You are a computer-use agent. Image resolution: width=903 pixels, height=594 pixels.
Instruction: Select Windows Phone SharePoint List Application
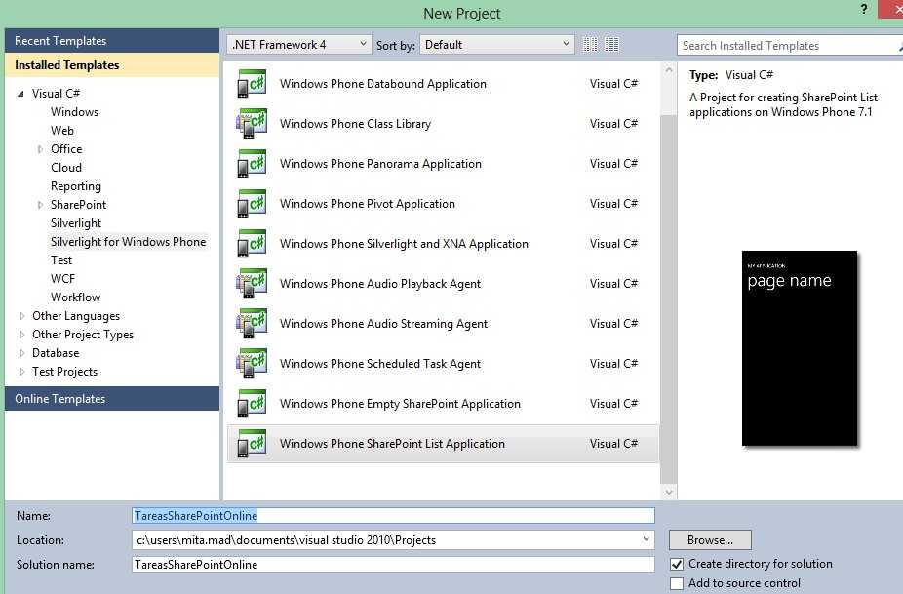443,444
